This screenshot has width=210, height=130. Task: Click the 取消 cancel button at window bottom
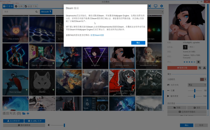coord(201,125)
